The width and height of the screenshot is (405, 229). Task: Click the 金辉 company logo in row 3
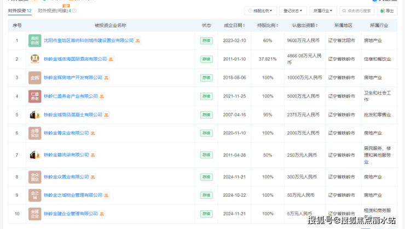(x=34, y=78)
